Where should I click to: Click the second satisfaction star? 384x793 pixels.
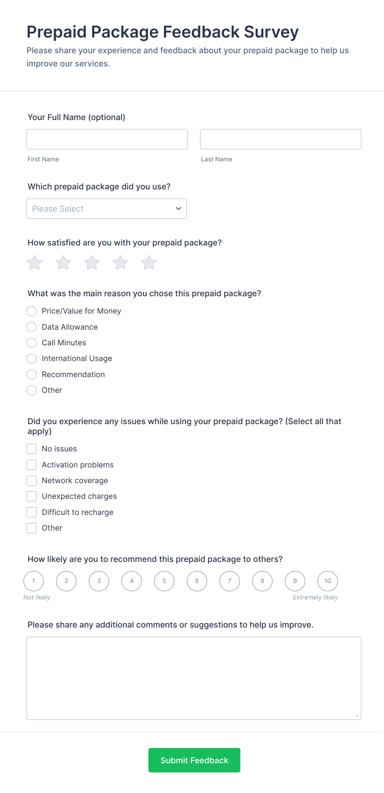(x=63, y=262)
